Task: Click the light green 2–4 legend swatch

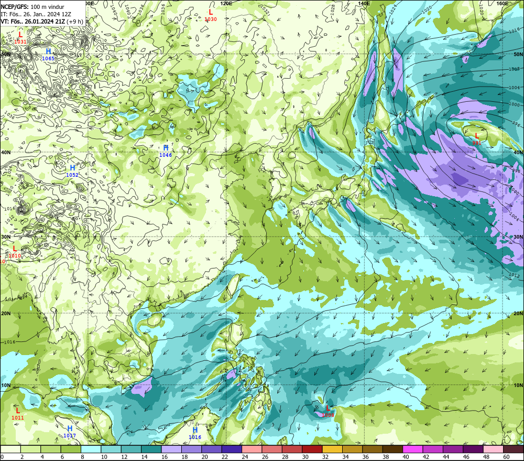Action: coord(31,449)
